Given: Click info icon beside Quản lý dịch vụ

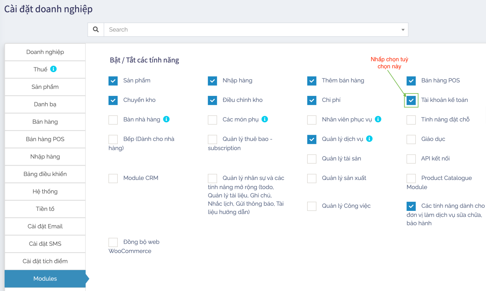Looking at the screenshot, I should pos(369,139).
